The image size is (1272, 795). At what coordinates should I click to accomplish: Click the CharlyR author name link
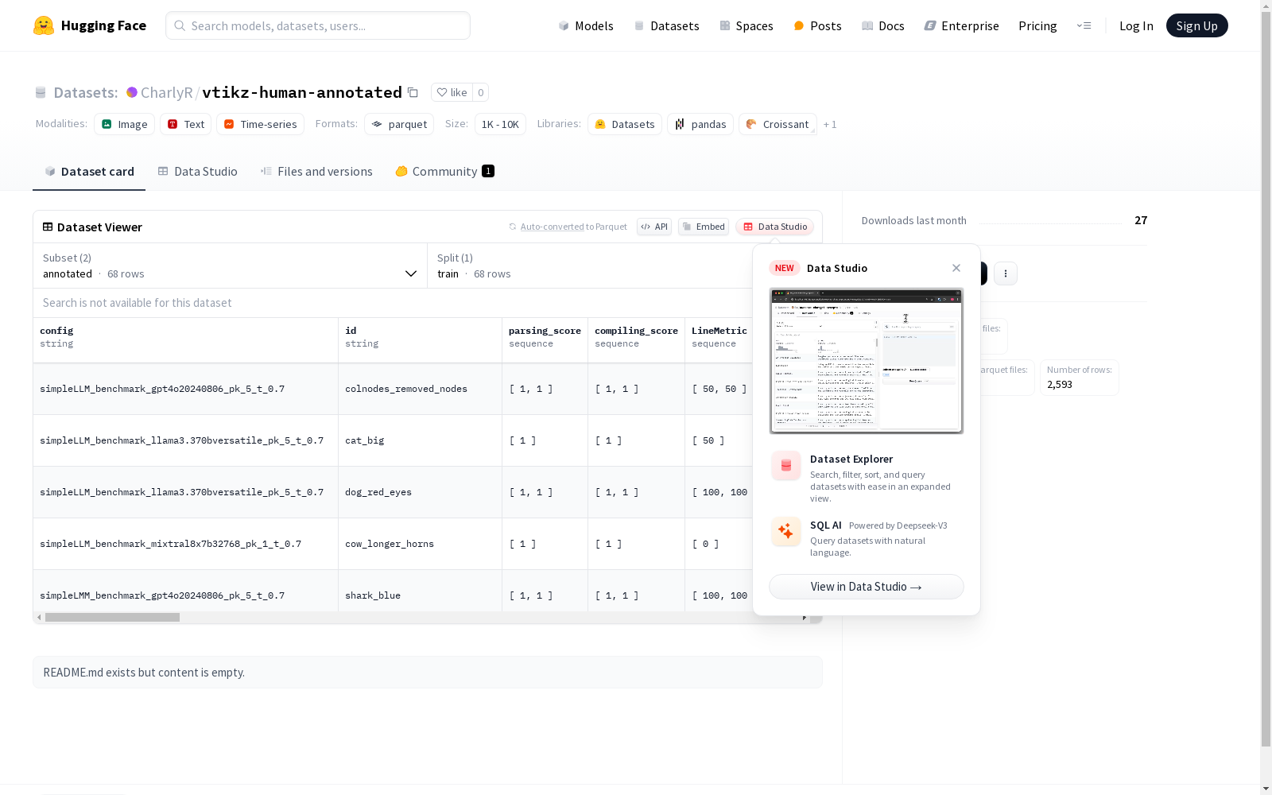coord(166,92)
